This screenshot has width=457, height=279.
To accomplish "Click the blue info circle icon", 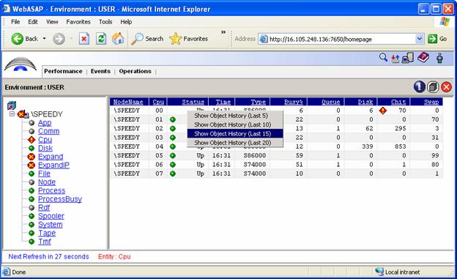I will click(x=419, y=86).
